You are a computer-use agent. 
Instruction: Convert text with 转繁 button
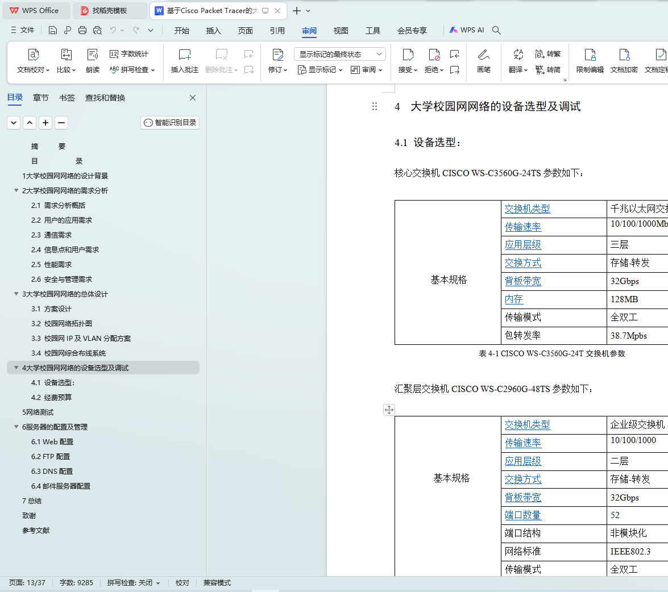548,54
